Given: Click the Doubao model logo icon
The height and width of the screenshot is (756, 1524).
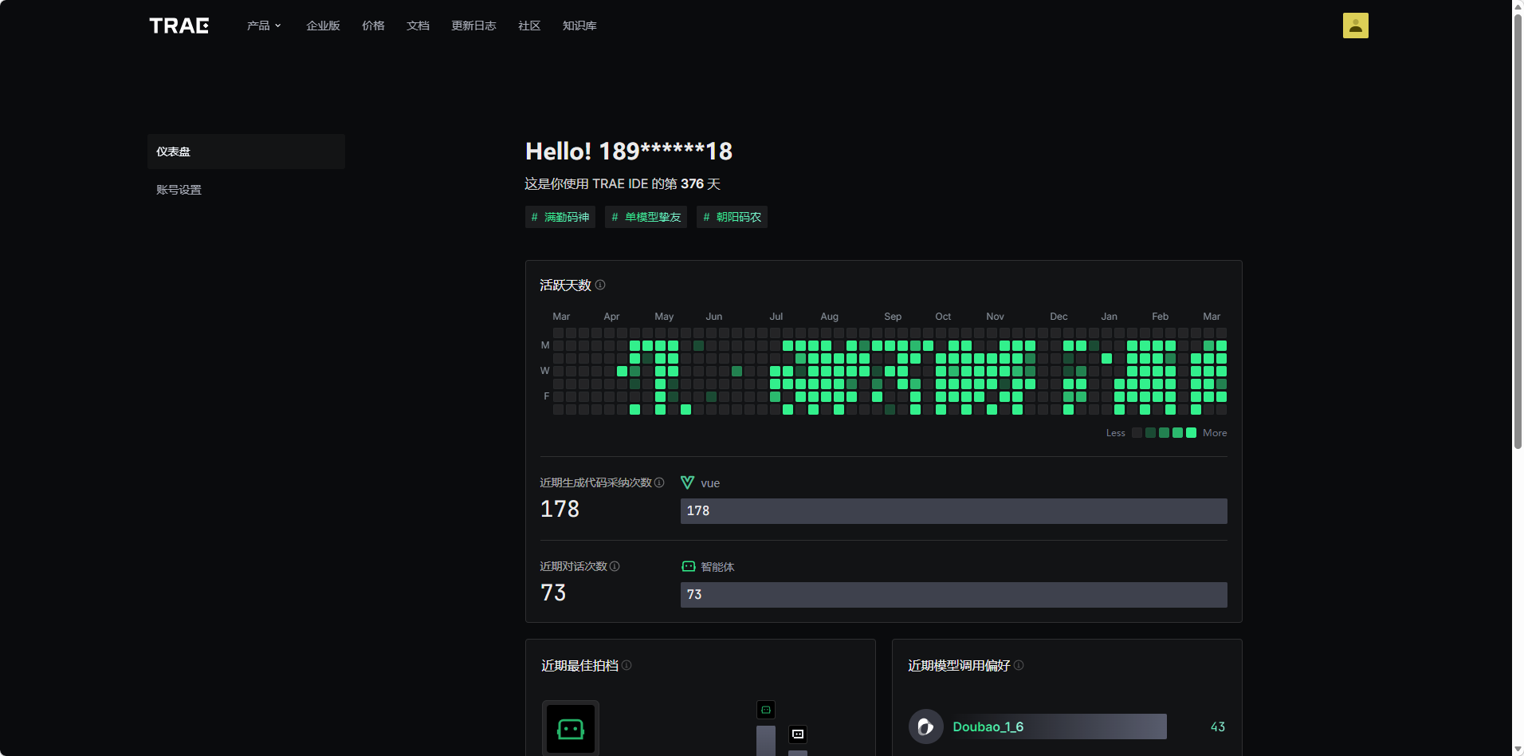Looking at the screenshot, I should [925, 726].
